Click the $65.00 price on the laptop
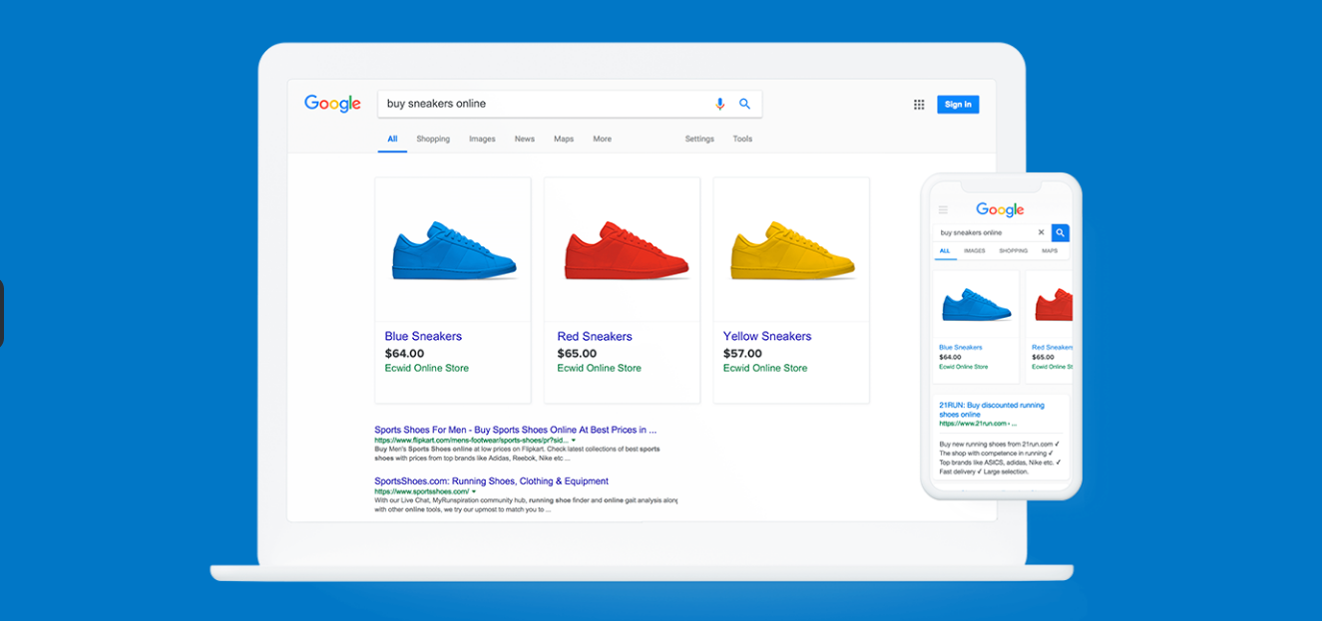This screenshot has height=621, width=1322. [x=577, y=353]
